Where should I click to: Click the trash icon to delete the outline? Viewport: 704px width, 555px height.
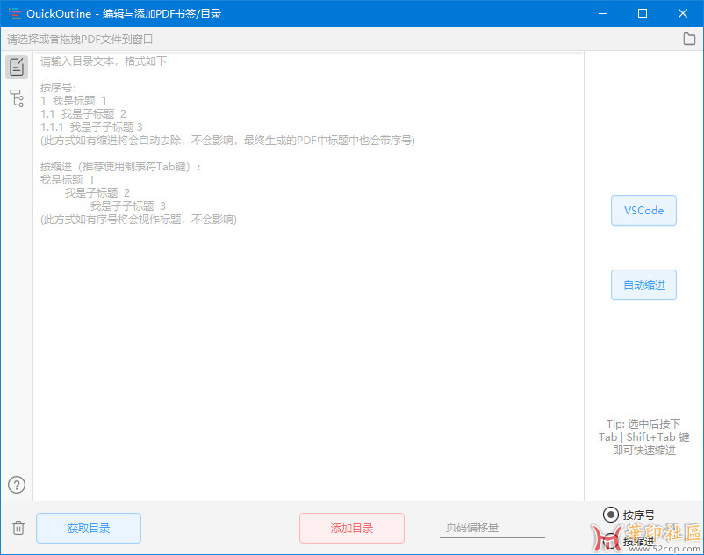point(18,528)
